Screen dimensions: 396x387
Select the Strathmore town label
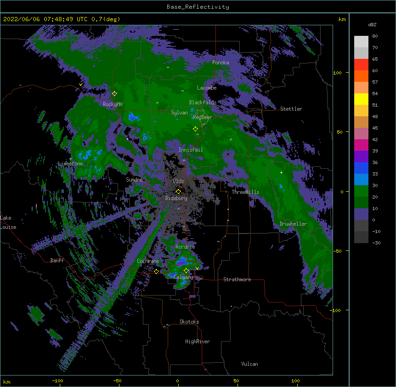point(237,279)
